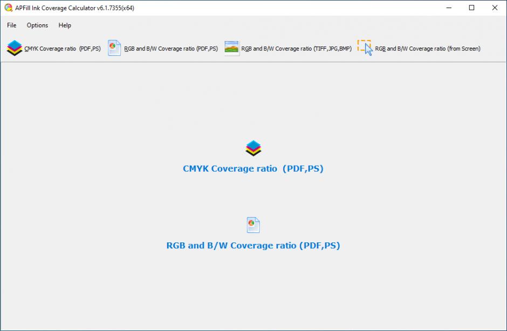Open the Help menu

pos(65,25)
